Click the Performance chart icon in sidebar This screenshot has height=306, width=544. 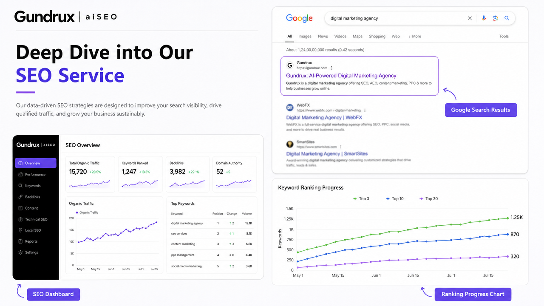[20, 174]
